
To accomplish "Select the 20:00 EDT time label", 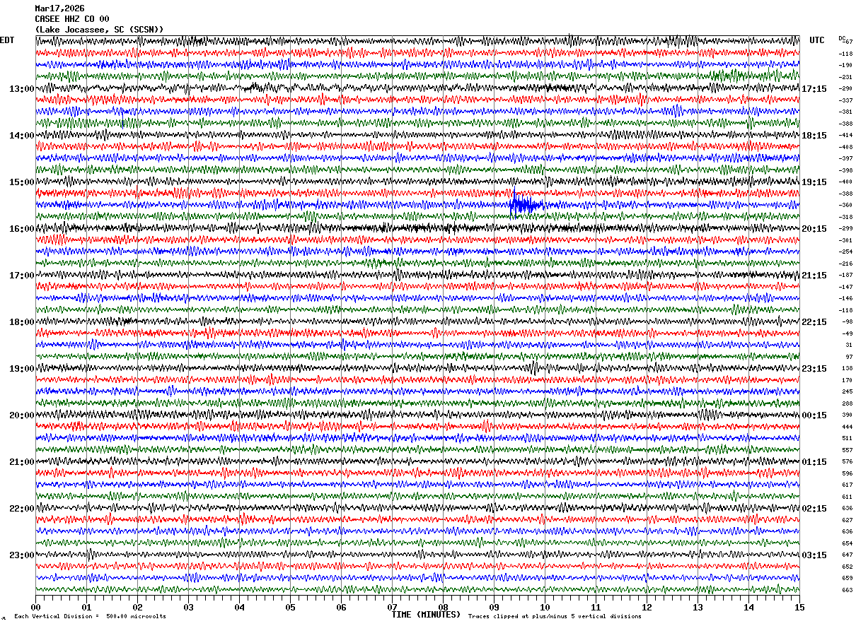I will tap(21, 415).
